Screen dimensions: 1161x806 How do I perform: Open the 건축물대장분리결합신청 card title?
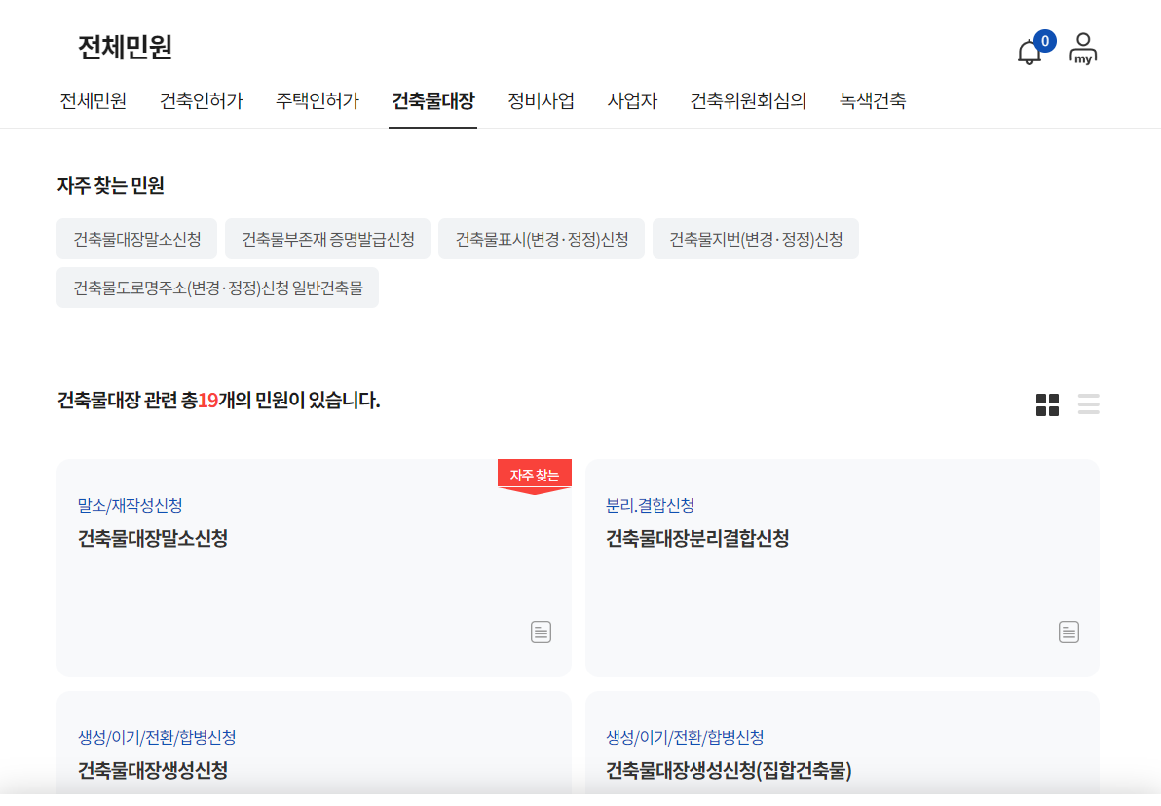pyautogui.click(x=697, y=539)
